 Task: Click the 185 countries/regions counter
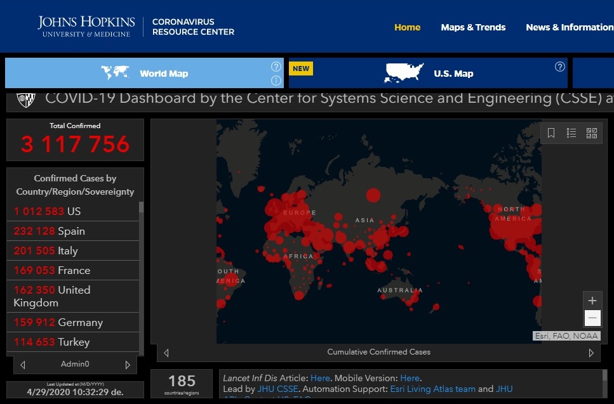(x=182, y=384)
